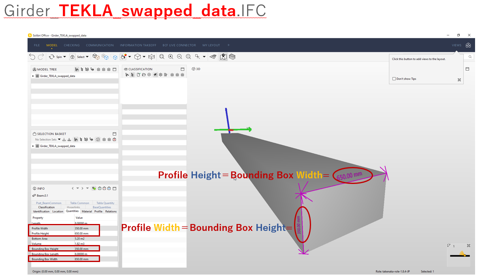Image resolution: width=486 pixels, height=279 pixels.
Task: Remove from selection basket in Info
Action: pyautogui.click(x=104, y=188)
